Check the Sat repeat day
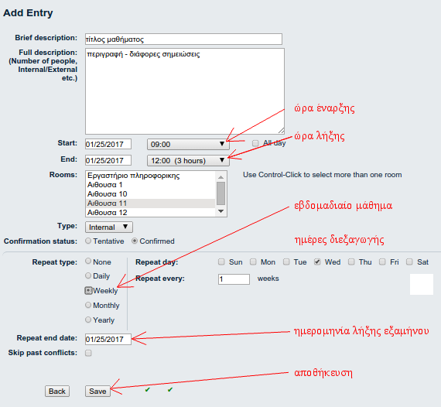The image size is (441, 407). coord(409,262)
